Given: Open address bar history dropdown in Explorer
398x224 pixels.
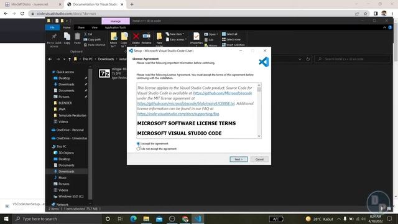Looking at the screenshot, I should pyautogui.click(x=300, y=59).
